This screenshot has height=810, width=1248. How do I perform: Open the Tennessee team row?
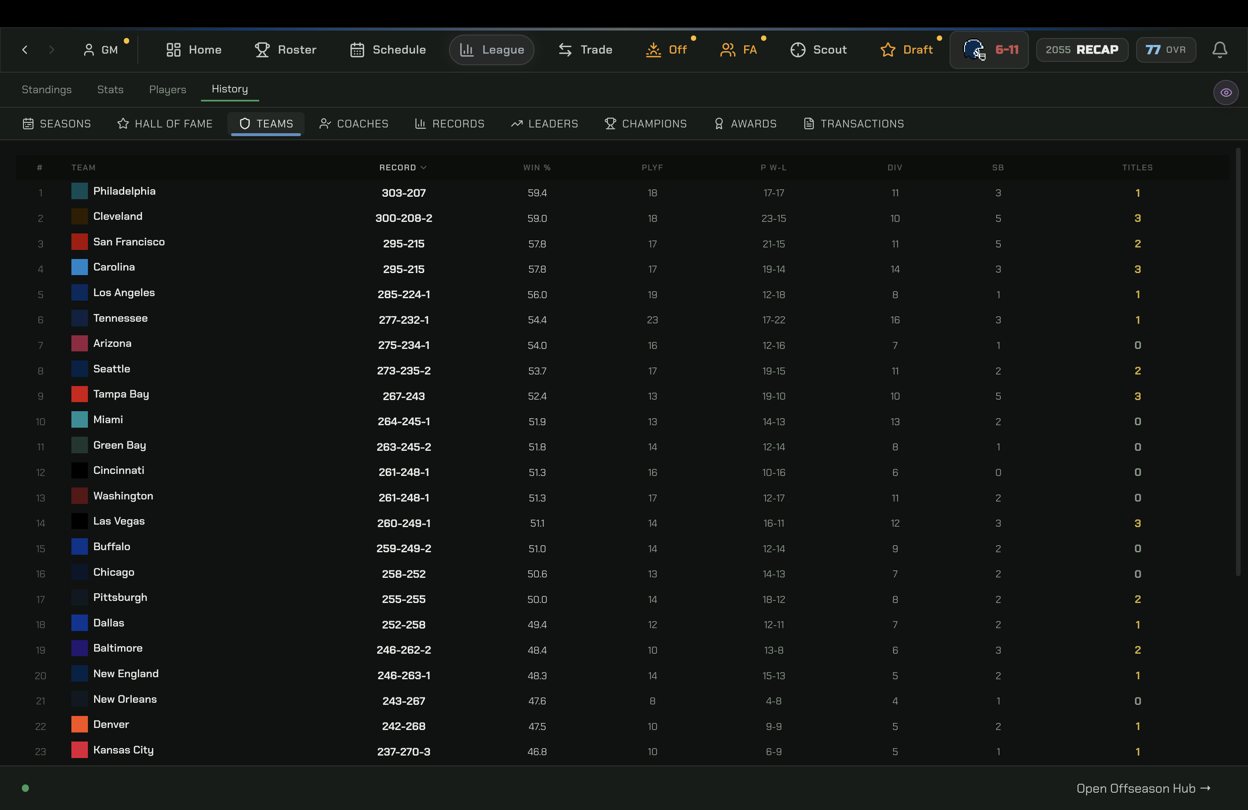click(x=622, y=320)
